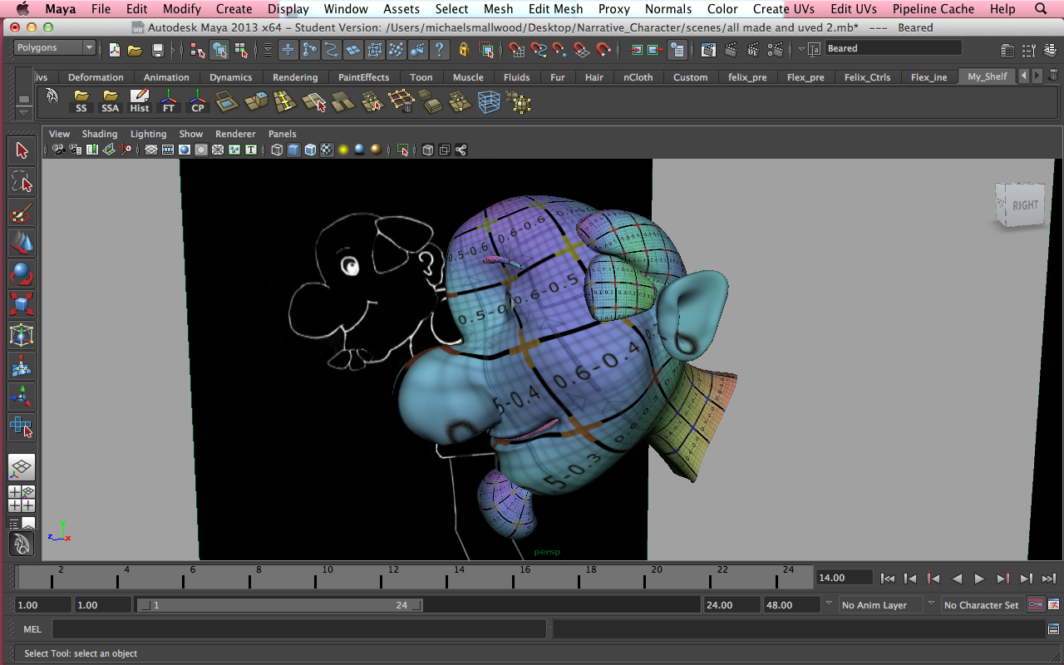Activate the Paint Selection tool
The width and height of the screenshot is (1064, 665).
coord(22,213)
